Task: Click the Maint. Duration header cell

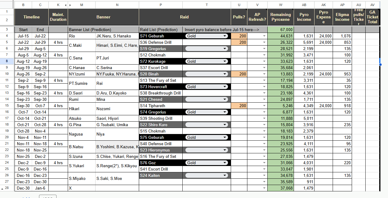Action: tap(58, 17)
